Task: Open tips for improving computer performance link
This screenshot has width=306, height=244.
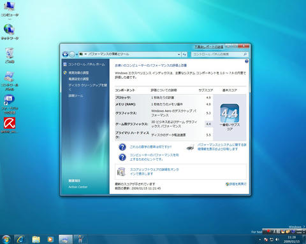Action: pos(154,157)
